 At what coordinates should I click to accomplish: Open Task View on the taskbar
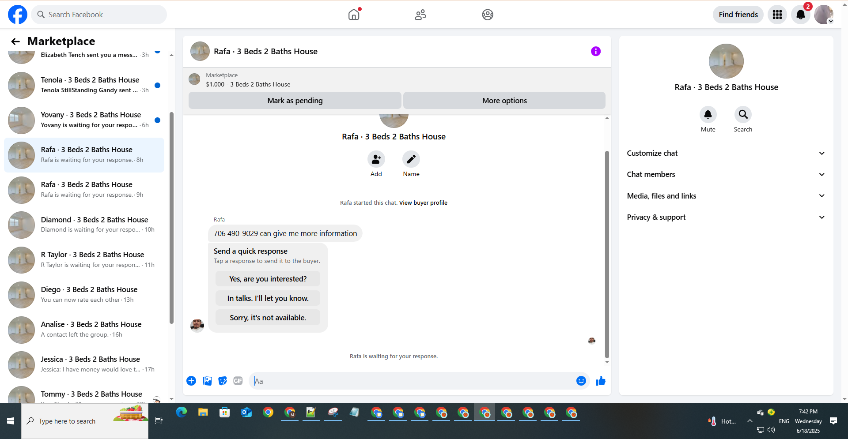pyautogui.click(x=159, y=421)
